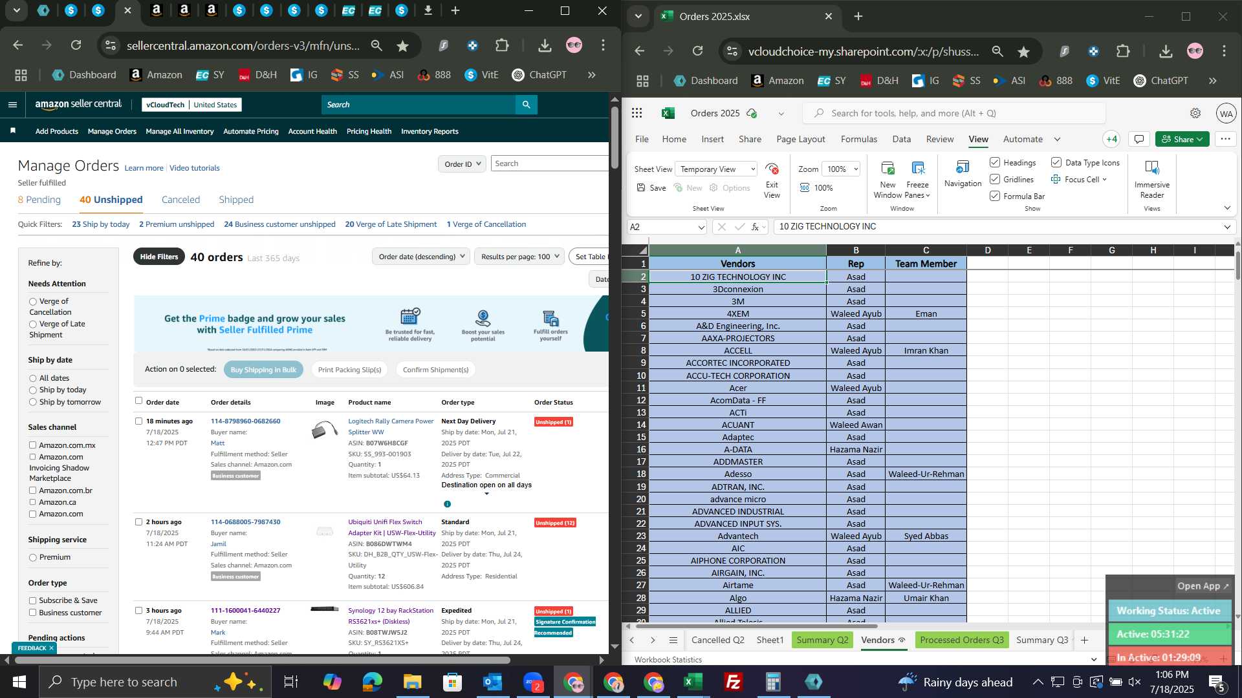Check the Amazon.com.mx sales channel box
The image size is (1242, 698).
click(x=32, y=445)
